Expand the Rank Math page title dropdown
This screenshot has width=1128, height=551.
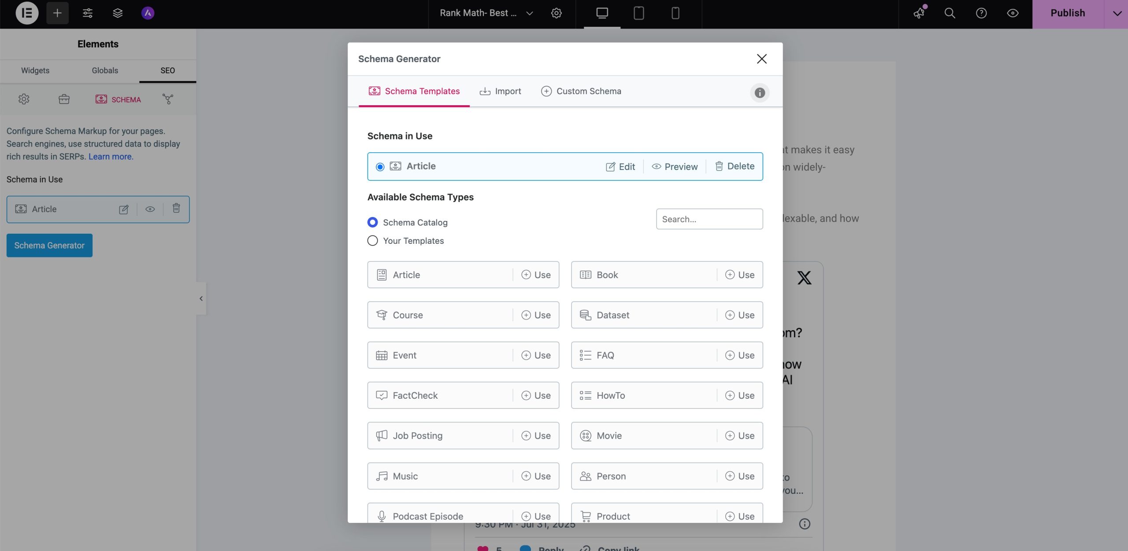tap(529, 13)
